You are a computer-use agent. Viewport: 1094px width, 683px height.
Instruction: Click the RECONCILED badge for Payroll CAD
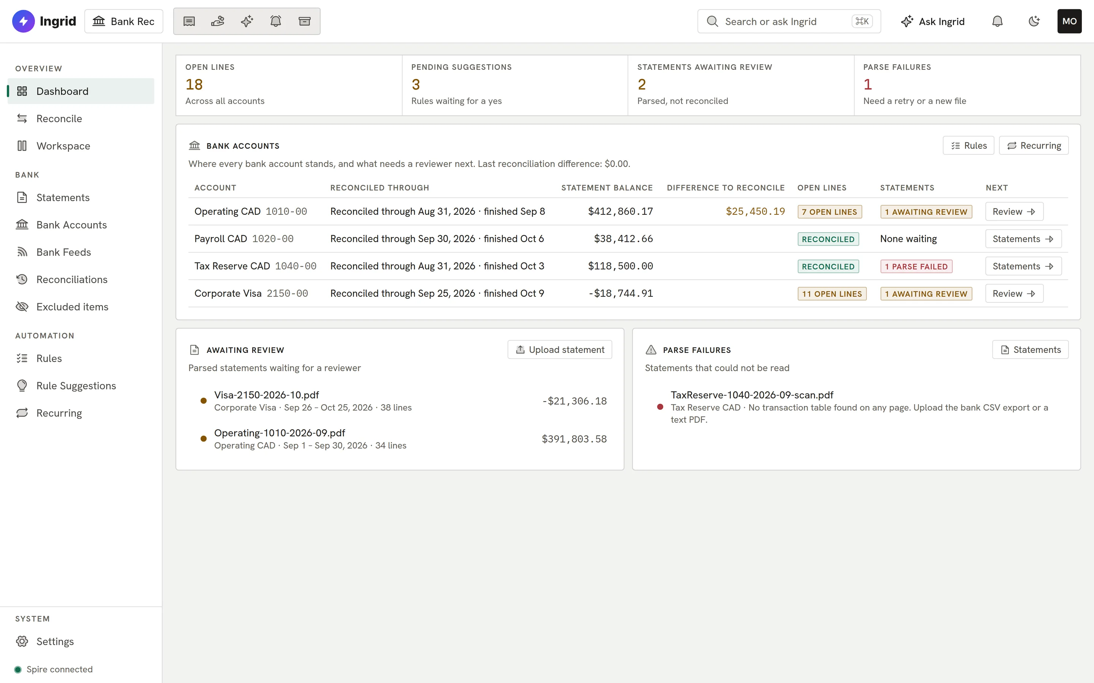coord(828,239)
